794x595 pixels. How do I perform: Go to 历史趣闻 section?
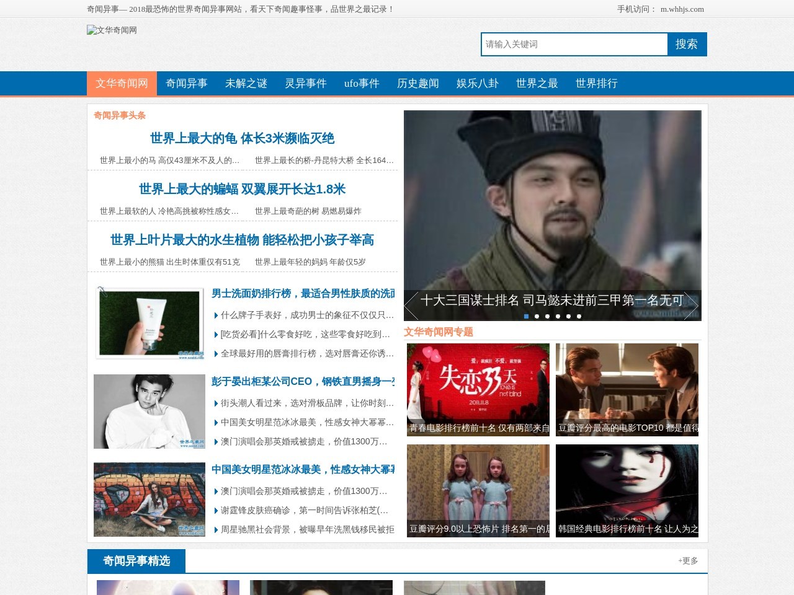pyautogui.click(x=418, y=83)
